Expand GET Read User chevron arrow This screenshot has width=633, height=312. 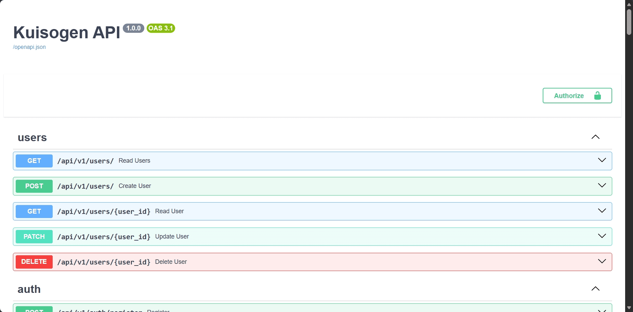(x=602, y=211)
